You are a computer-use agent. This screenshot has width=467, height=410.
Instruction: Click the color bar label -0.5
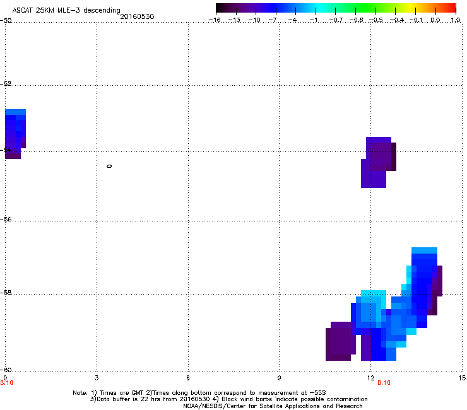[x=376, y=20]
